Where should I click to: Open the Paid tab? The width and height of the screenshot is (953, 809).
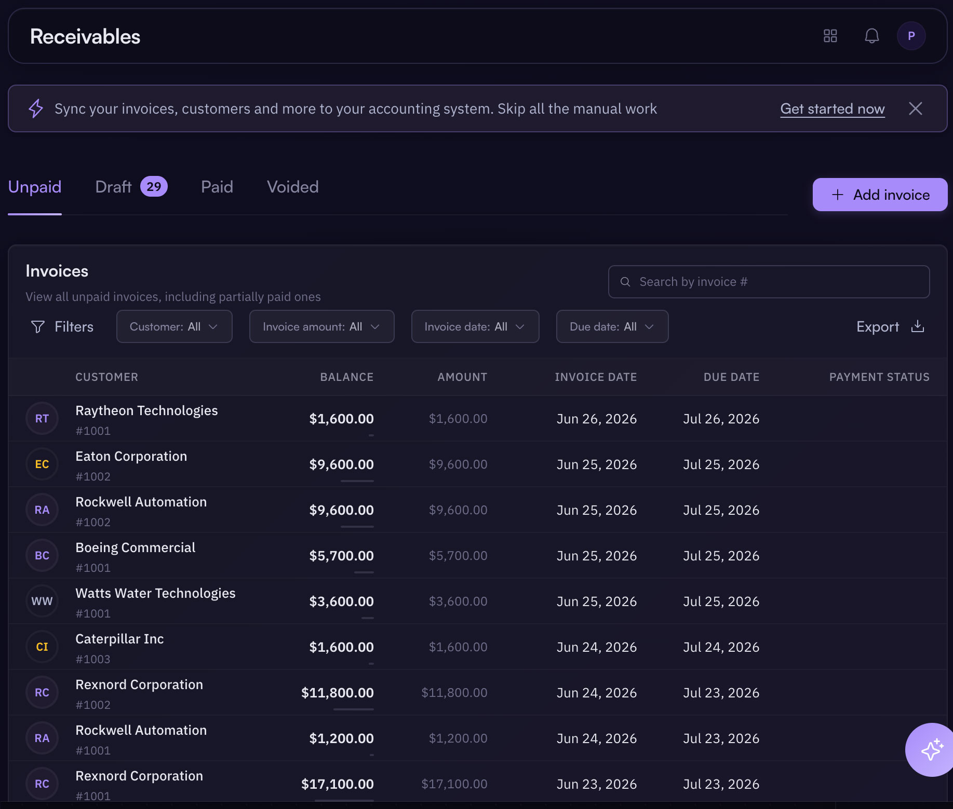217,187
